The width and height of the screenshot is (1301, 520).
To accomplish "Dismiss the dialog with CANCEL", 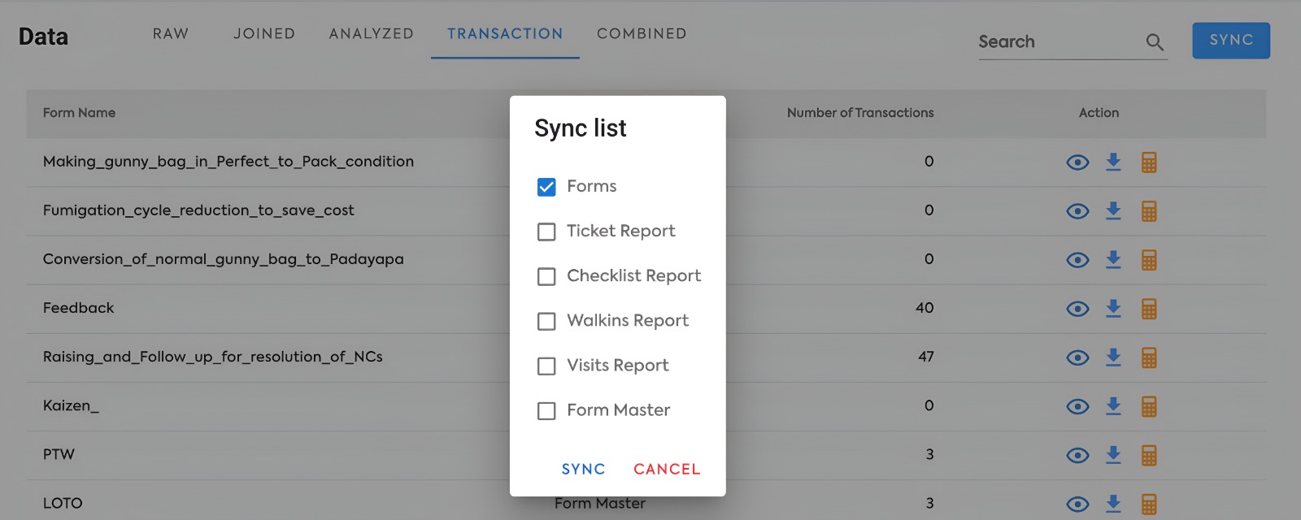I will click(x=667, y=469).
